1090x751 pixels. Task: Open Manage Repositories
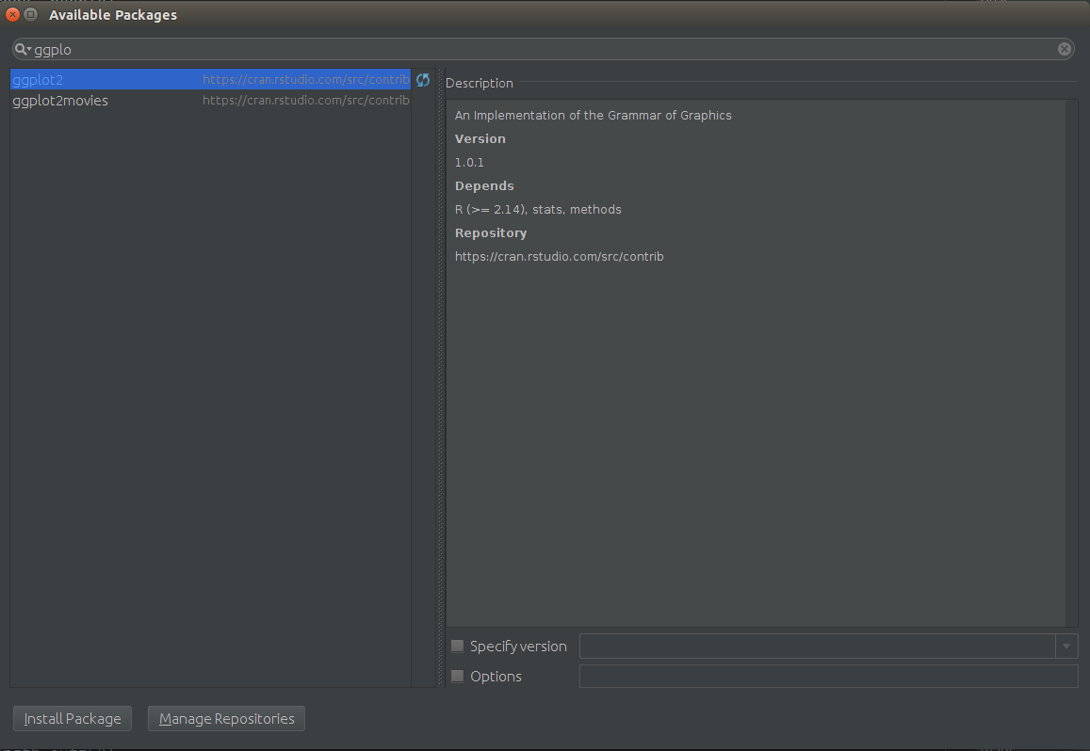point(227,718)
